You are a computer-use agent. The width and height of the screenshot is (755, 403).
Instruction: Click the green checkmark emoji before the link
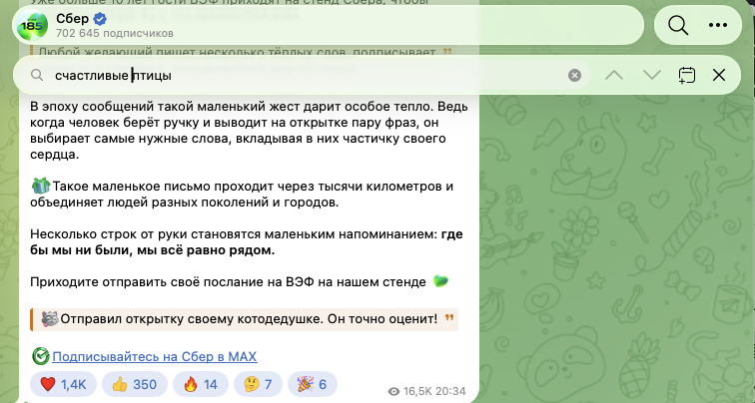click(x=40, y=356)
